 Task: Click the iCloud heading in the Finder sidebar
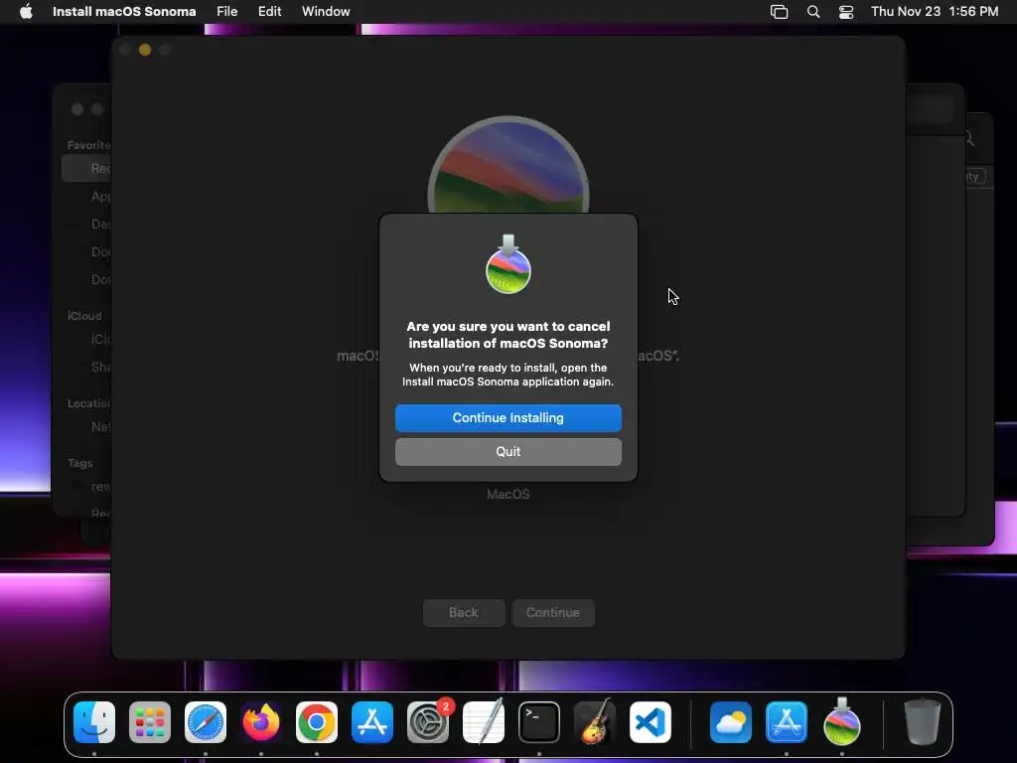(x=84, y=316)
